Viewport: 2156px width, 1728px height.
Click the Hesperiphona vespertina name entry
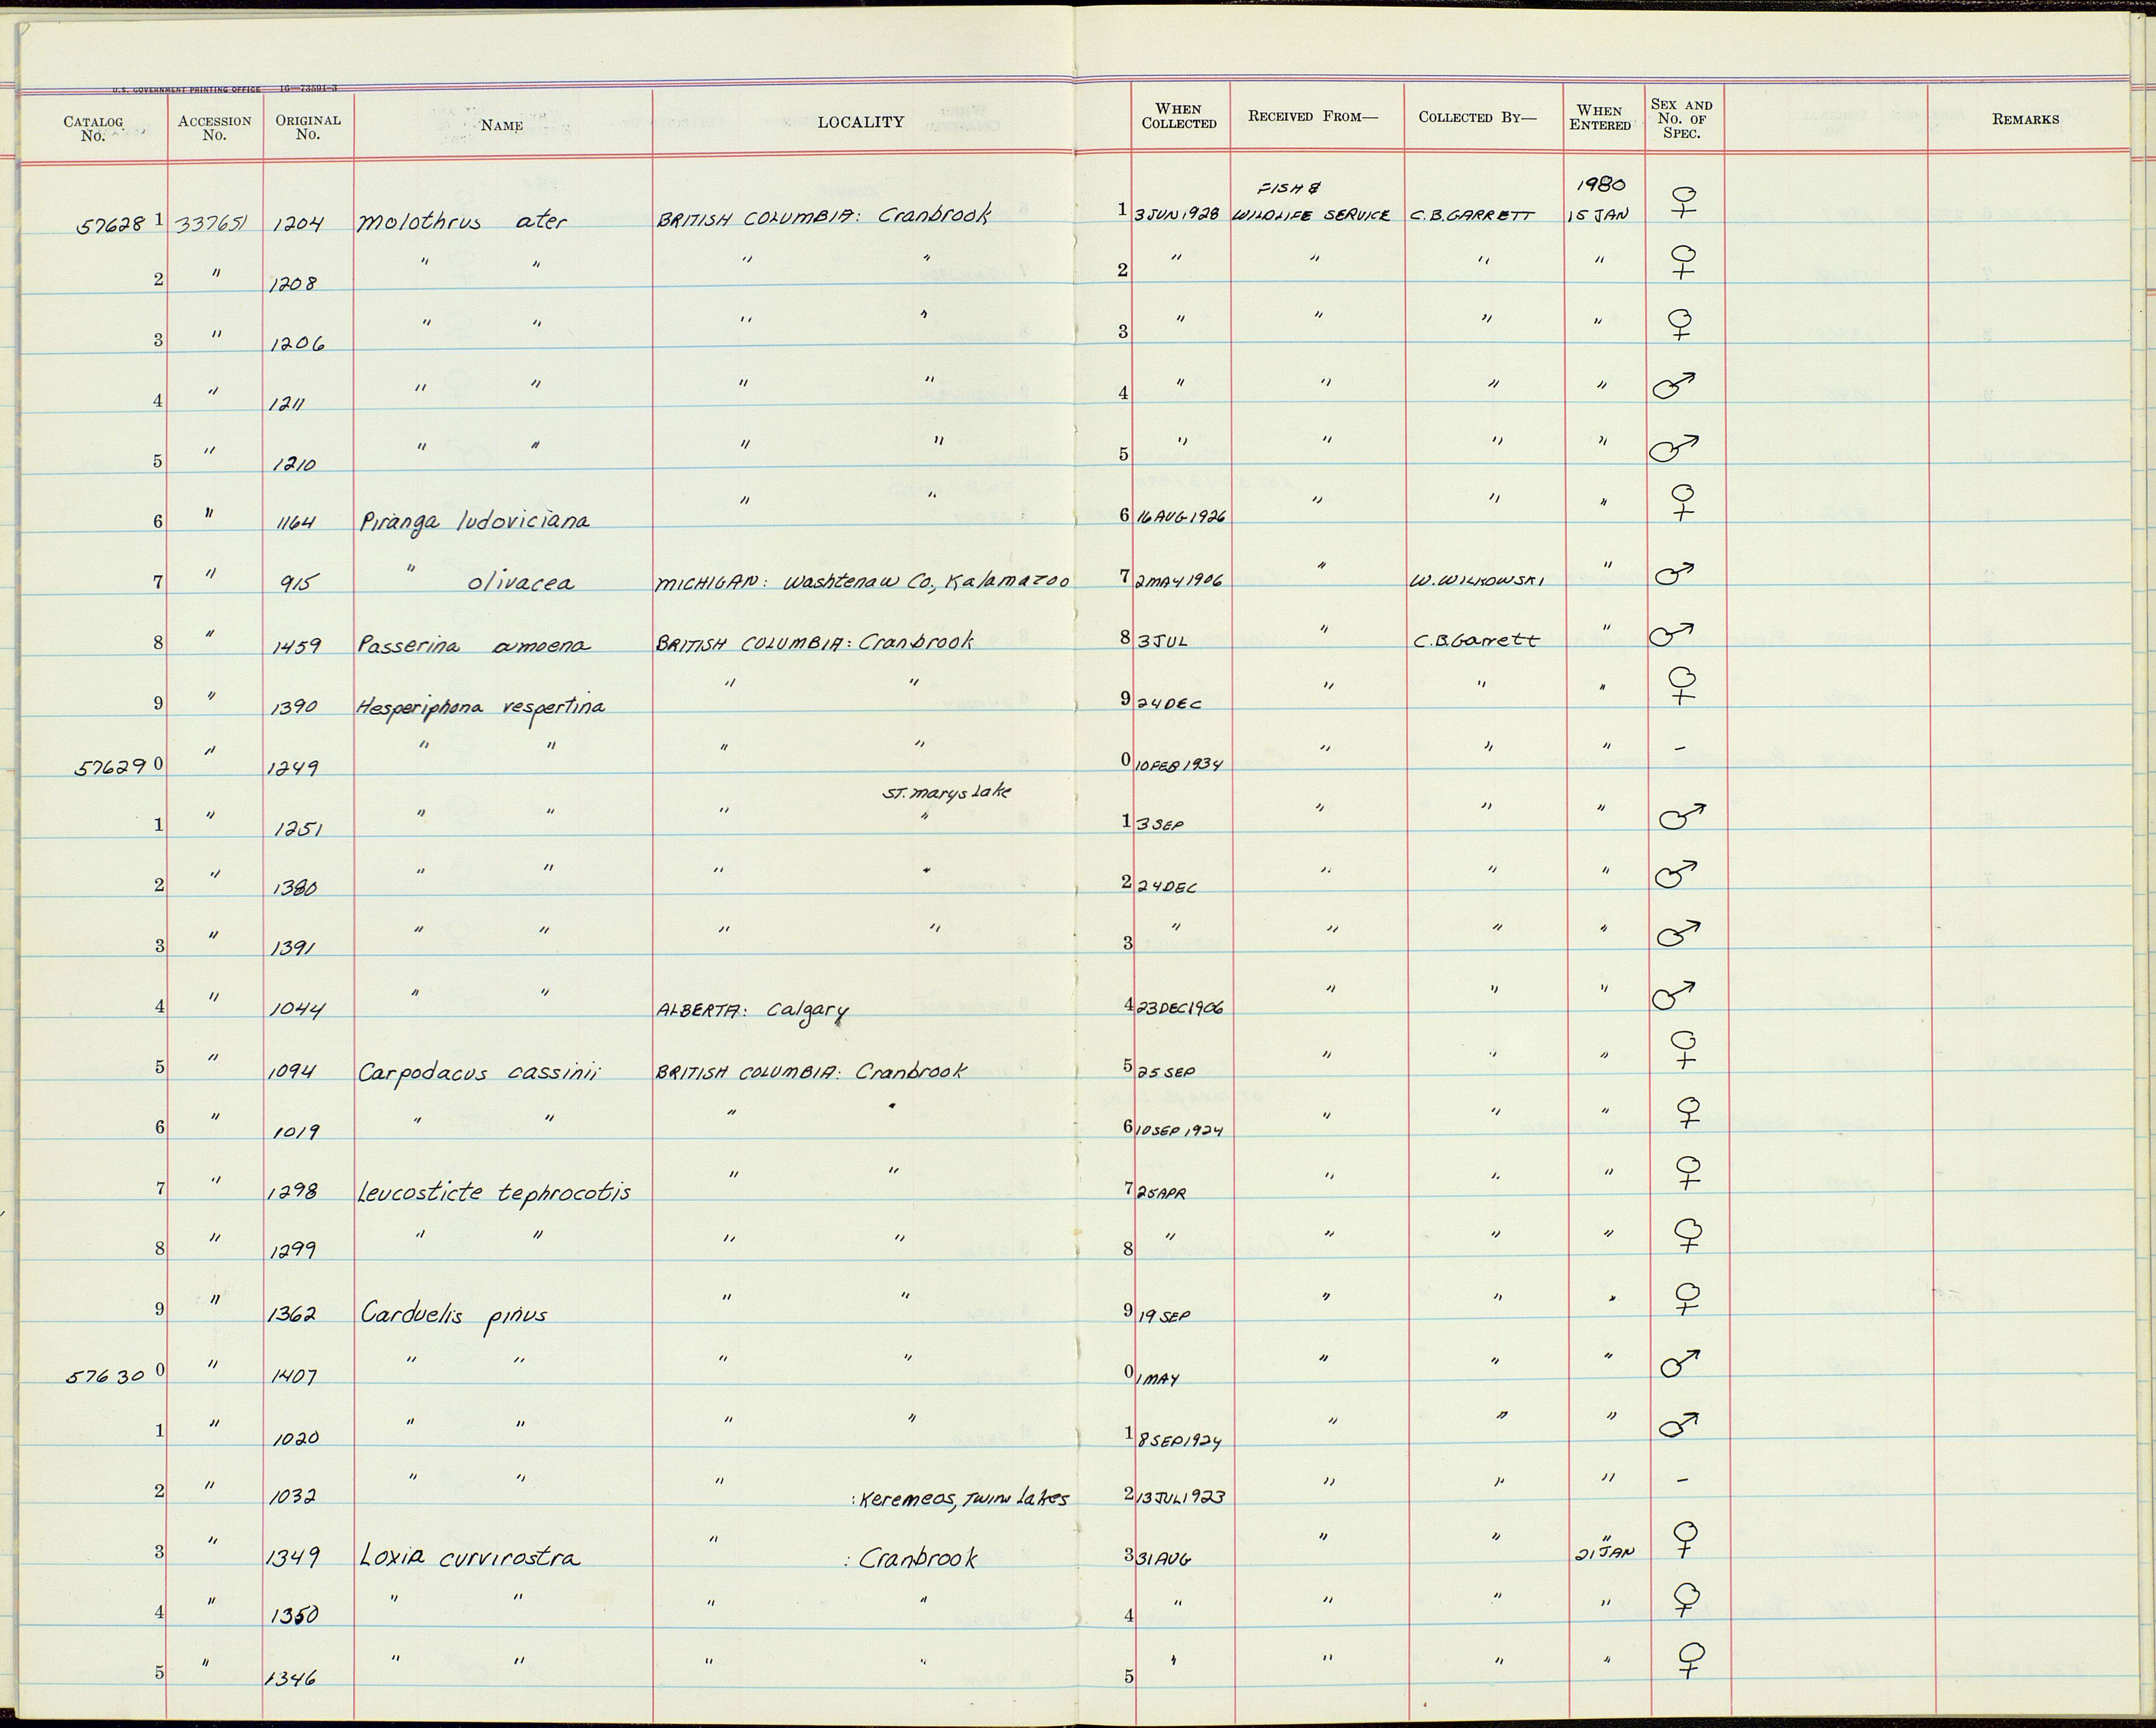pos(481,707)
